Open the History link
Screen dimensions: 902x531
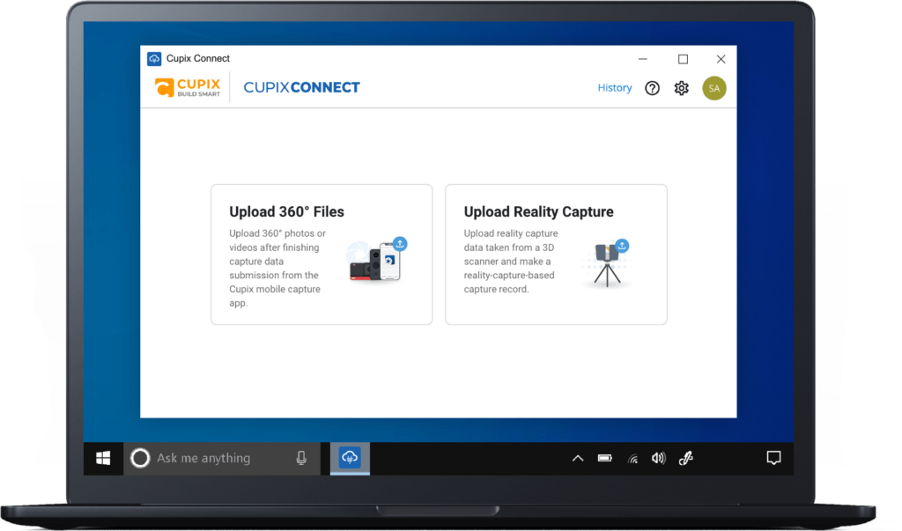point(614,88)
